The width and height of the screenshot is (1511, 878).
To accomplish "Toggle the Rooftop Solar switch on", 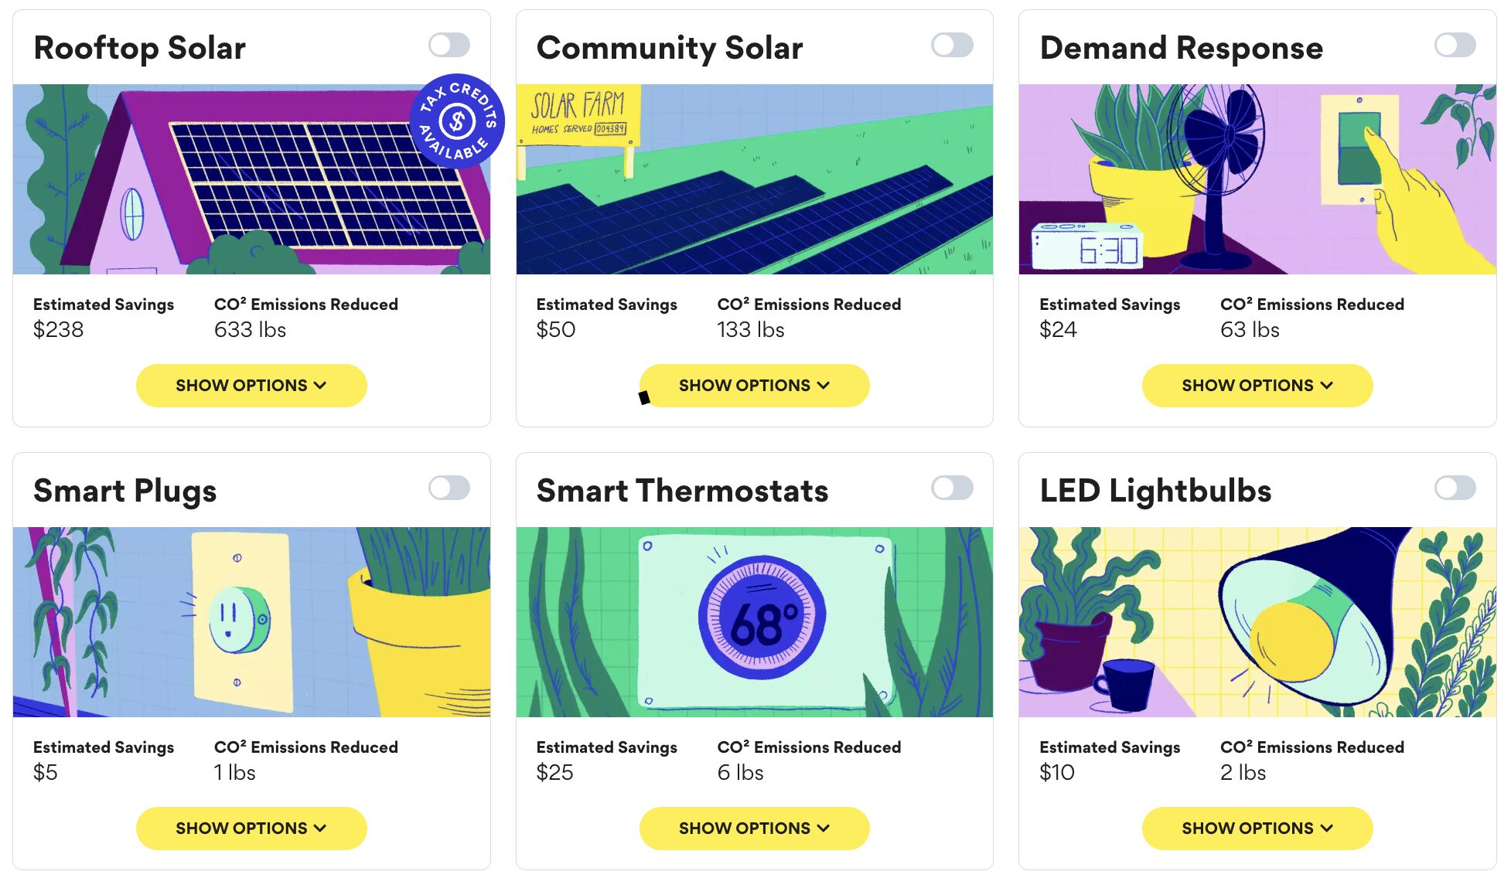I will click(449, 45).
